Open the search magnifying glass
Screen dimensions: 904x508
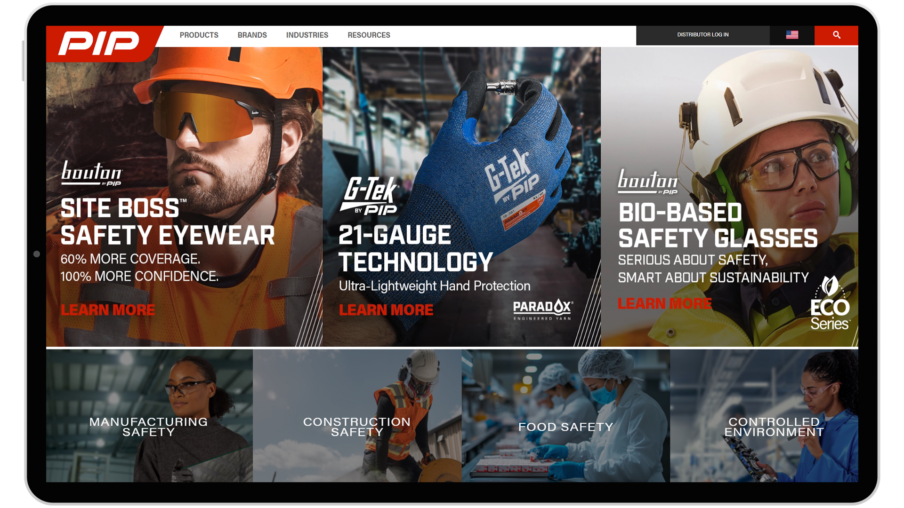pyautogui.click(x=837, y=35)
